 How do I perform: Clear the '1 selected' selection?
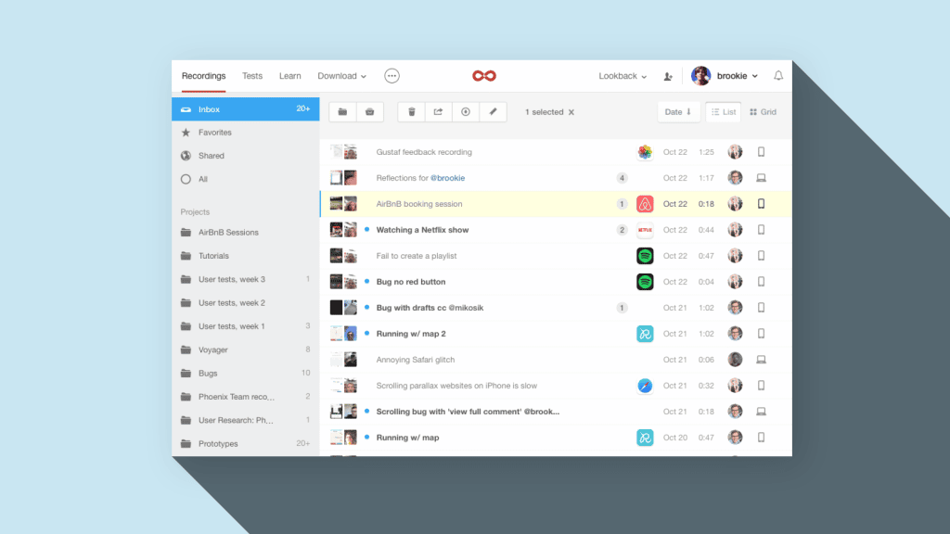571,112
